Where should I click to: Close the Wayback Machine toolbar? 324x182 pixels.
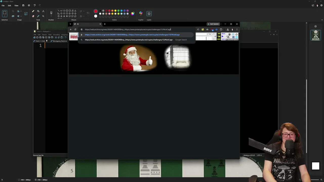point(237,34)
